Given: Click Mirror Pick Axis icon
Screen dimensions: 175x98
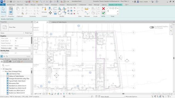Looking at the screenshot, I should 60,8.
